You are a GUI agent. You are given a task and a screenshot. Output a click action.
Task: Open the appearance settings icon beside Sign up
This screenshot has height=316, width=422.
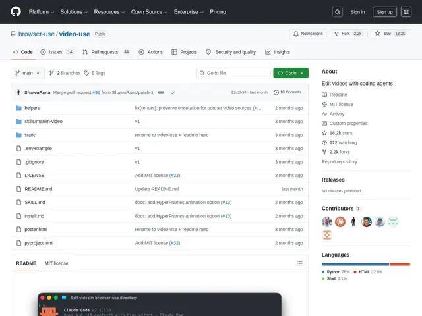pos(406,12)
